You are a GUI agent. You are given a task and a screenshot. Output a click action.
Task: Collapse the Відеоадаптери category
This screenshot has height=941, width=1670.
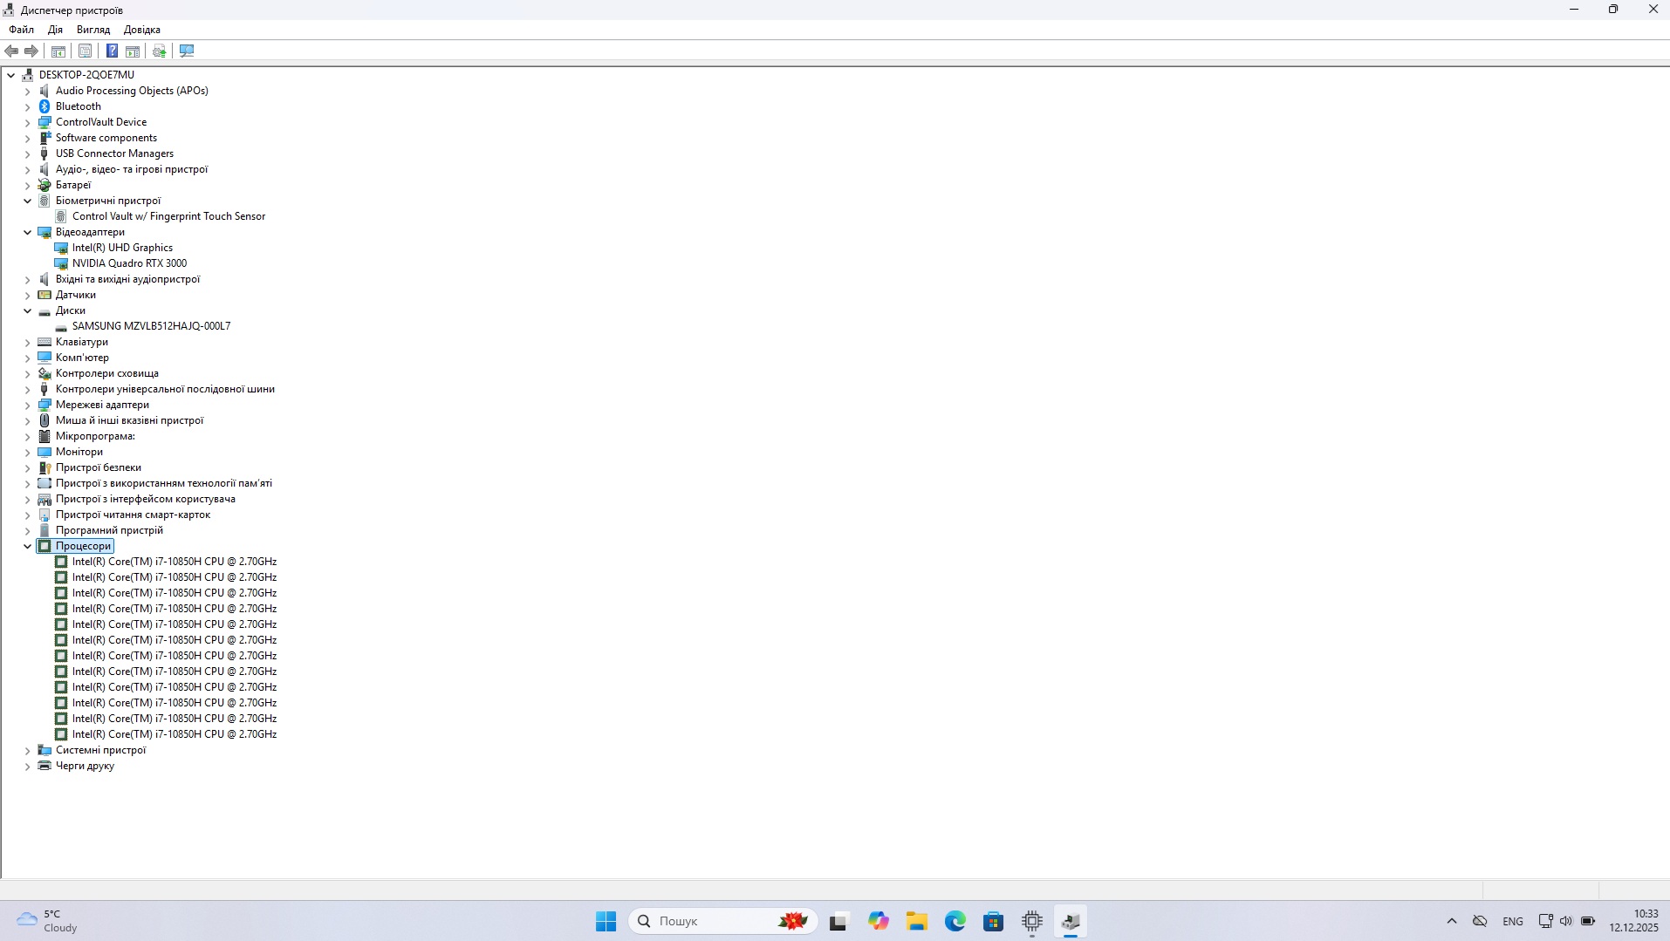pos(27,232)
